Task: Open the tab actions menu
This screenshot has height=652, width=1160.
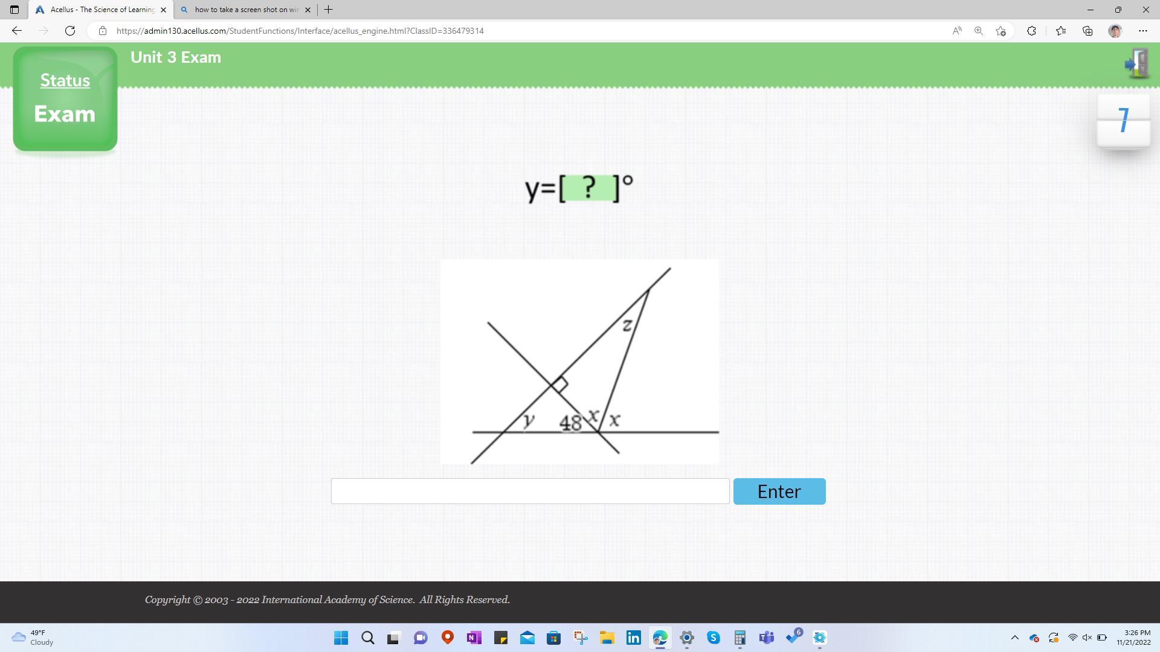Action: [14, 10]
